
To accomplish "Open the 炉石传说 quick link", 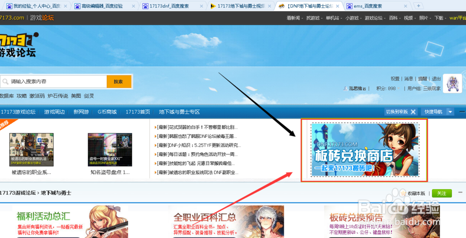I will click(x=58, y=95).
